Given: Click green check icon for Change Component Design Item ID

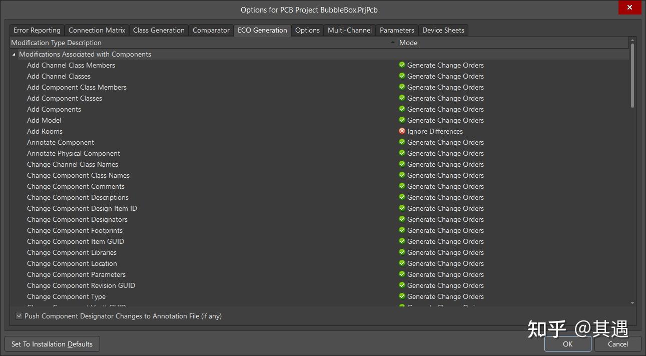Looking at the screenshot, I should click(x=402, y=208).
